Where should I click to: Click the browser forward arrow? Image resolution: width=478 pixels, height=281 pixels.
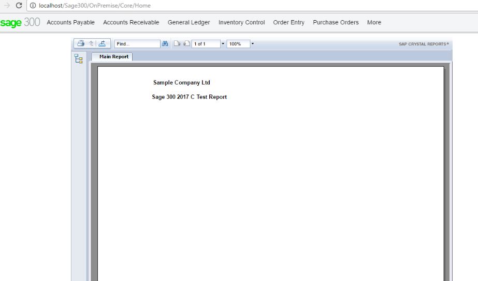7,6
